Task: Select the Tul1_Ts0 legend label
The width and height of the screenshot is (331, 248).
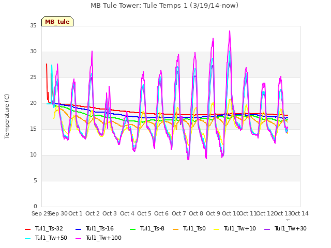Action: point(194,228)
